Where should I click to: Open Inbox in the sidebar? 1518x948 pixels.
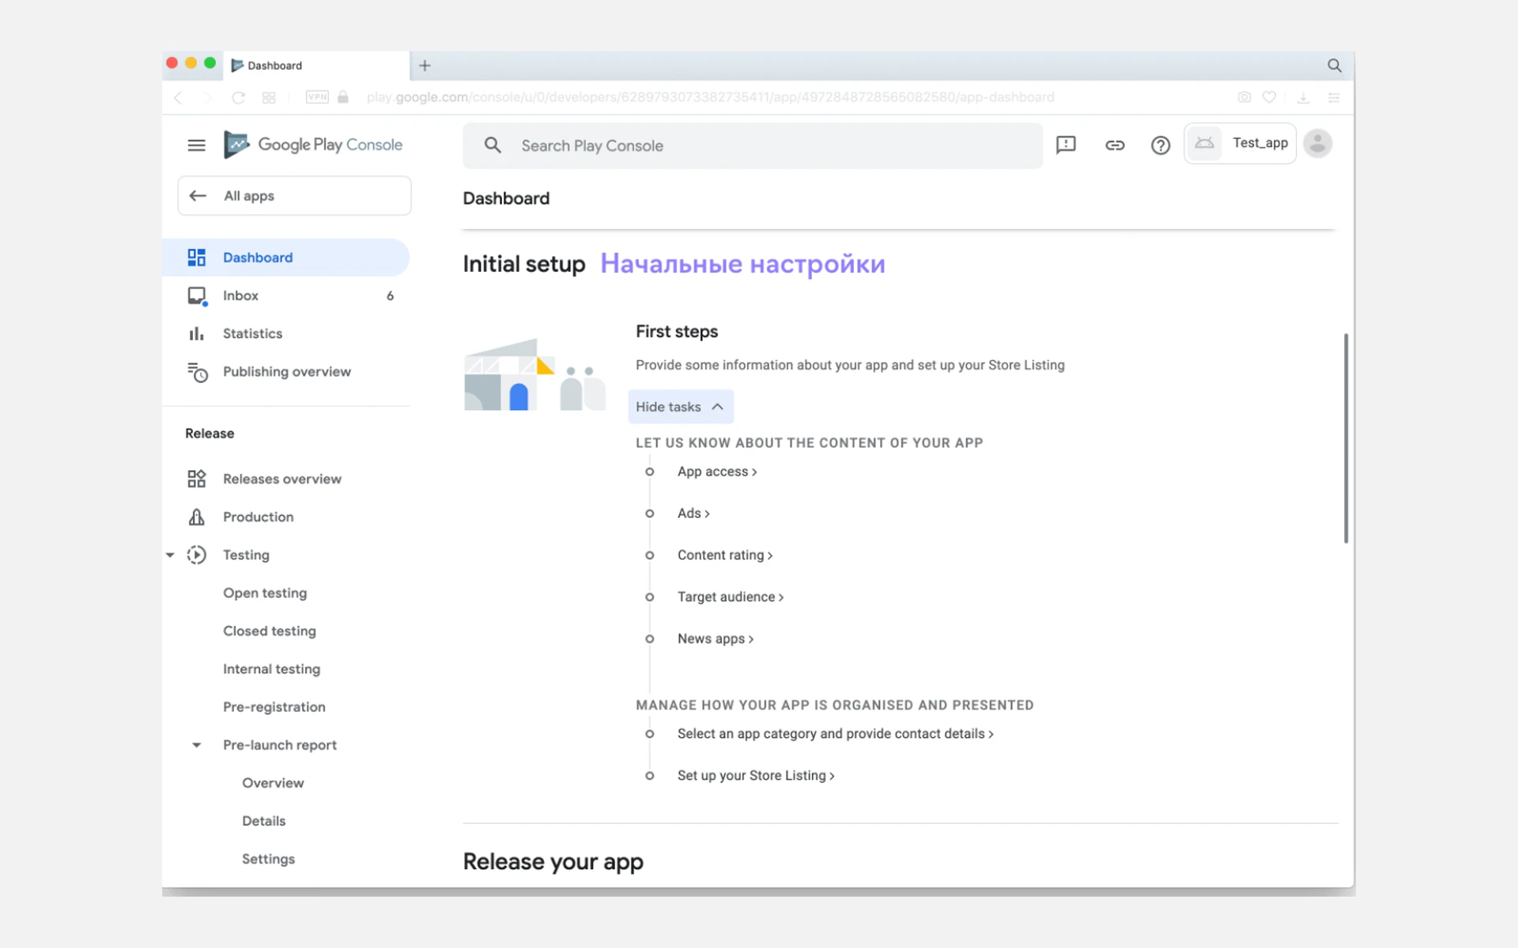click(x=240, y=295)
